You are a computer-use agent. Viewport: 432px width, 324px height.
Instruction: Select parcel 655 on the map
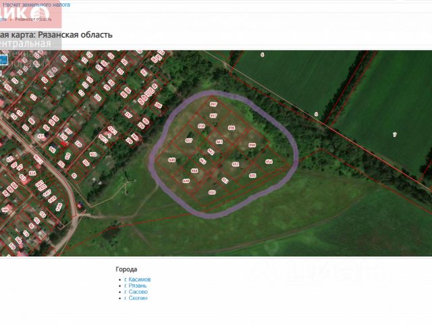coord(252,175)
